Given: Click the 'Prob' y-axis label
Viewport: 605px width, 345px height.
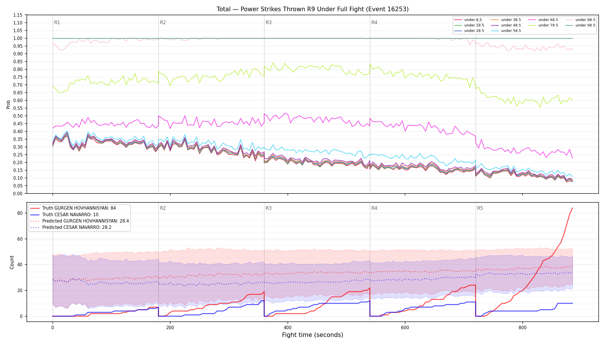Looking at the screenshot, I should click(8, 104).
